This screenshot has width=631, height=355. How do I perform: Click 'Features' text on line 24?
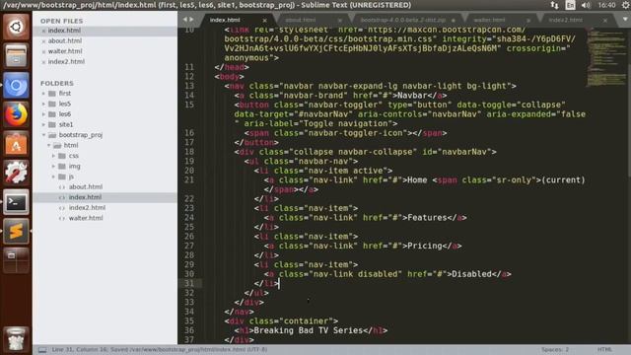[427, 218]
